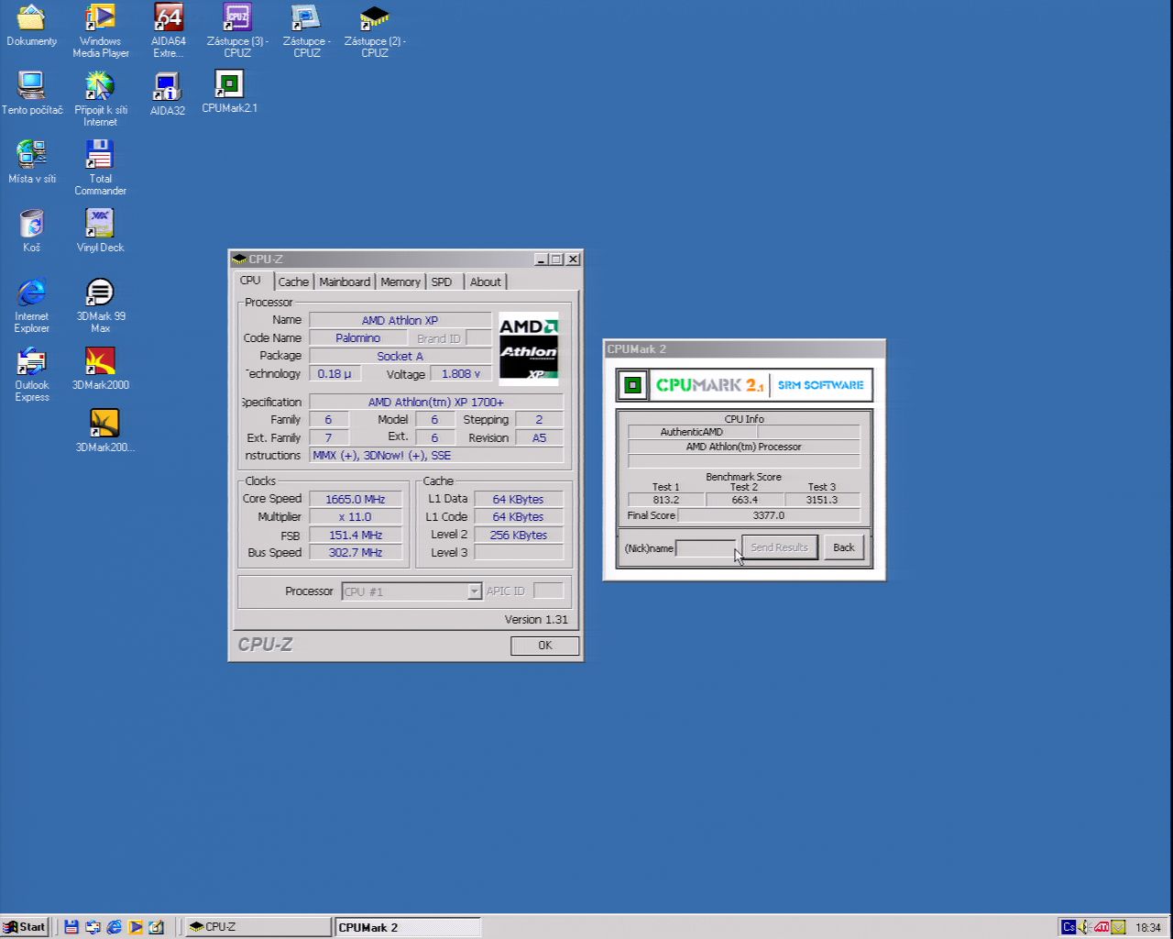Click the fifth quick launch icon with pencil

tap(156, 927)
